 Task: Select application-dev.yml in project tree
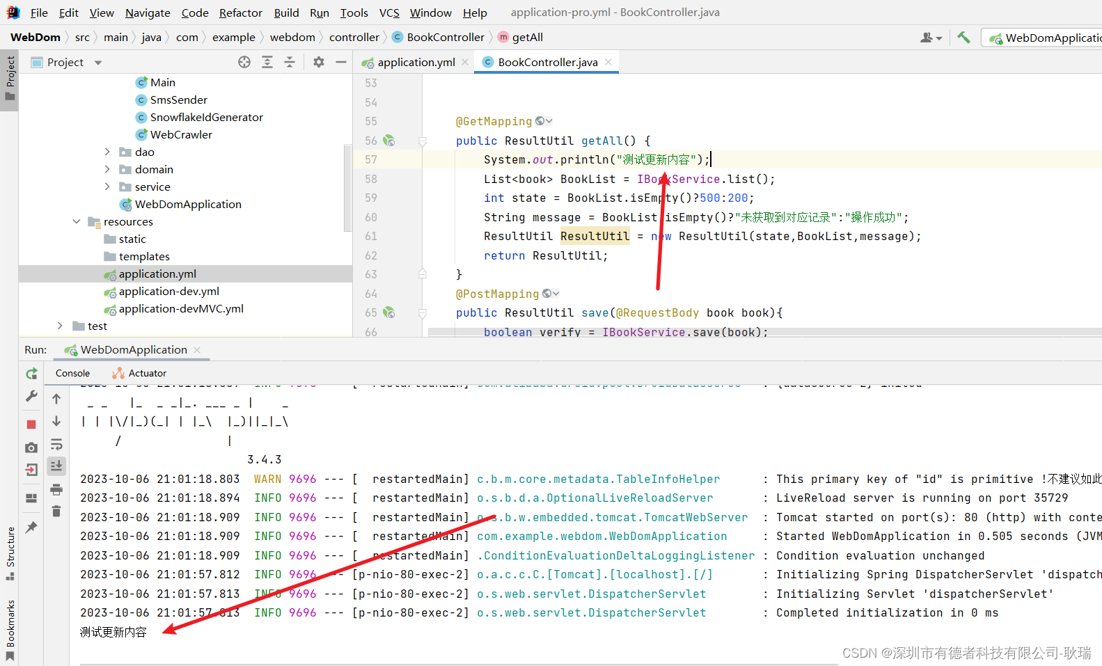tap(169, 291)
